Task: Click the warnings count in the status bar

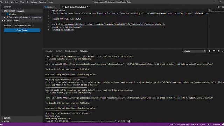Action: coord(1,124)
